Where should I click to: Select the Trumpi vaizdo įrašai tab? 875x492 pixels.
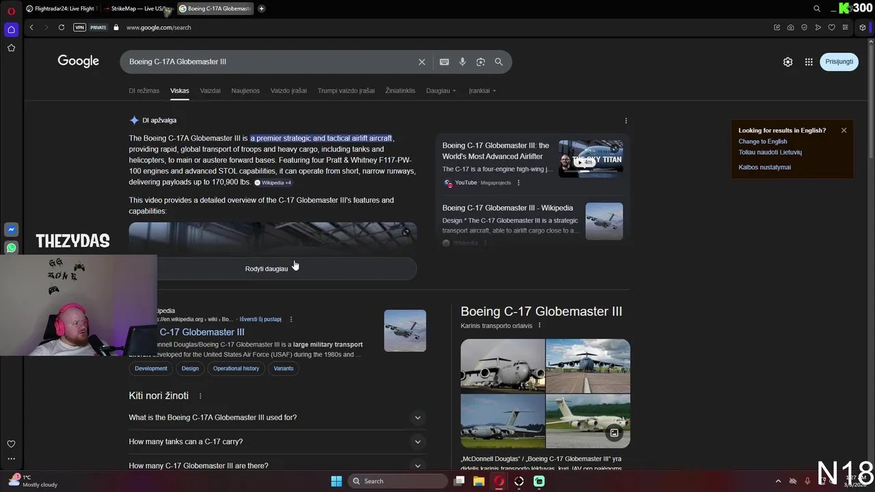[346, 90]
